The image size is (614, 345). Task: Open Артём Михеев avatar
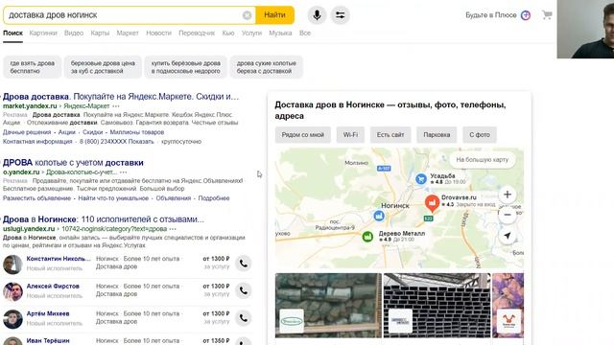click(x=12, y=319)
